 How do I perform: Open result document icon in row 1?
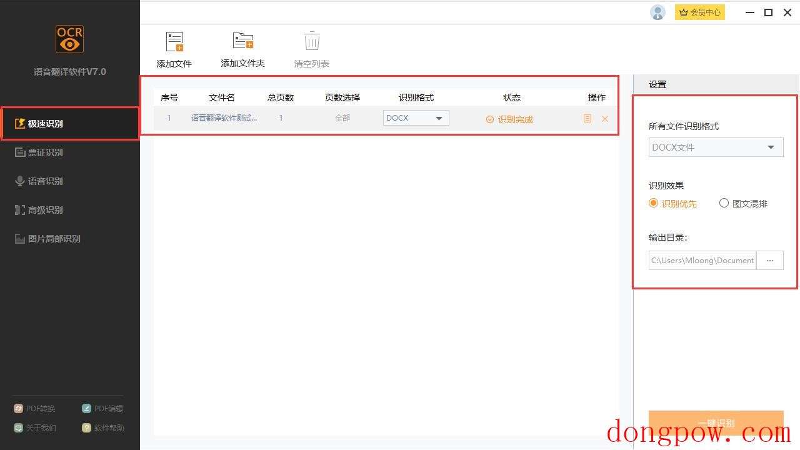click(x=587, y=118)
